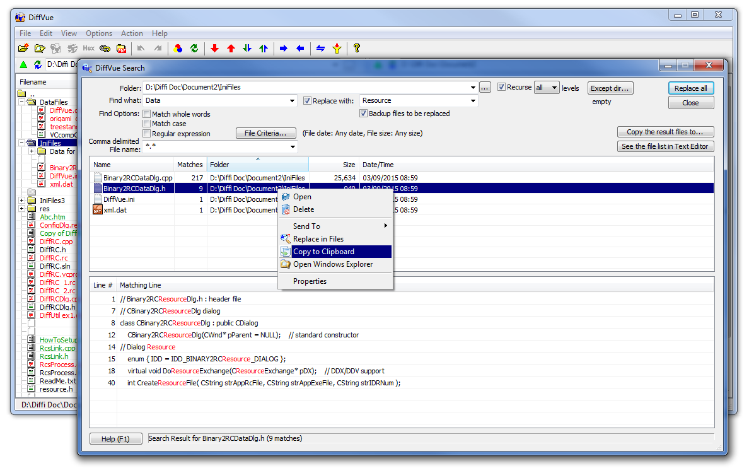Click the green-blue double down arrow icon

click(x=247, y=49)
